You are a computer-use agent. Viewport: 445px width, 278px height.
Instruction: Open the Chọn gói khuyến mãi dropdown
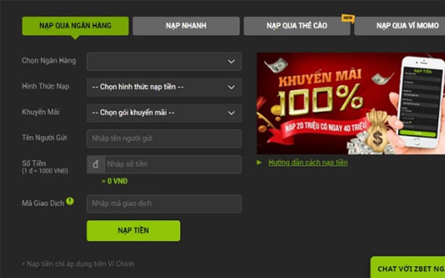coord(164,113)
